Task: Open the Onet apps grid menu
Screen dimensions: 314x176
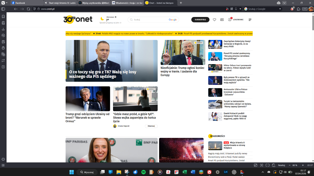Action: coord(250,20)
